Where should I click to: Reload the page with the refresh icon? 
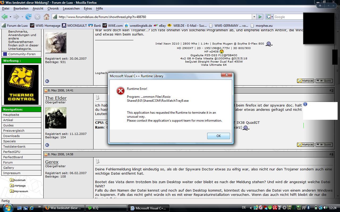click(x=28, y=17)
